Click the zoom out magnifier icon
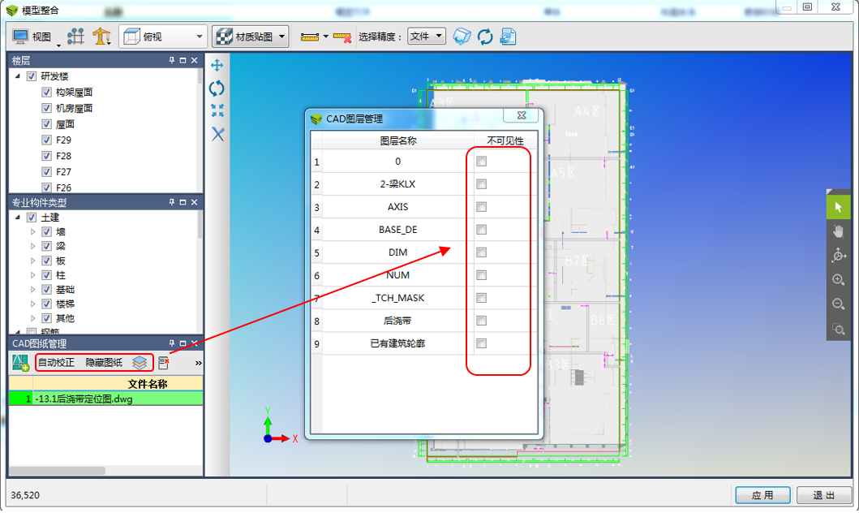Screen dimensions: 859x513 pyautogui.click(x=838, y=304)
